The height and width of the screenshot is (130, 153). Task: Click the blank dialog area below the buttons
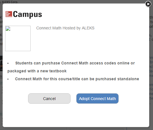(x=76, y=115)
